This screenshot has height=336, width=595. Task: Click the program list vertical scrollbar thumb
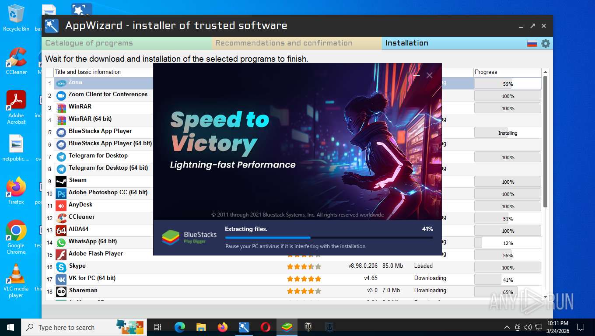[545, 142]
